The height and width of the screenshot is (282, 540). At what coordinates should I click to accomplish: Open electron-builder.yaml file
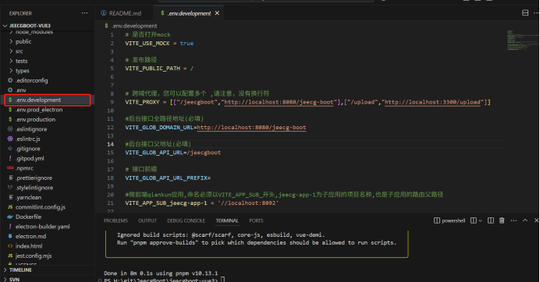point(42,227)
